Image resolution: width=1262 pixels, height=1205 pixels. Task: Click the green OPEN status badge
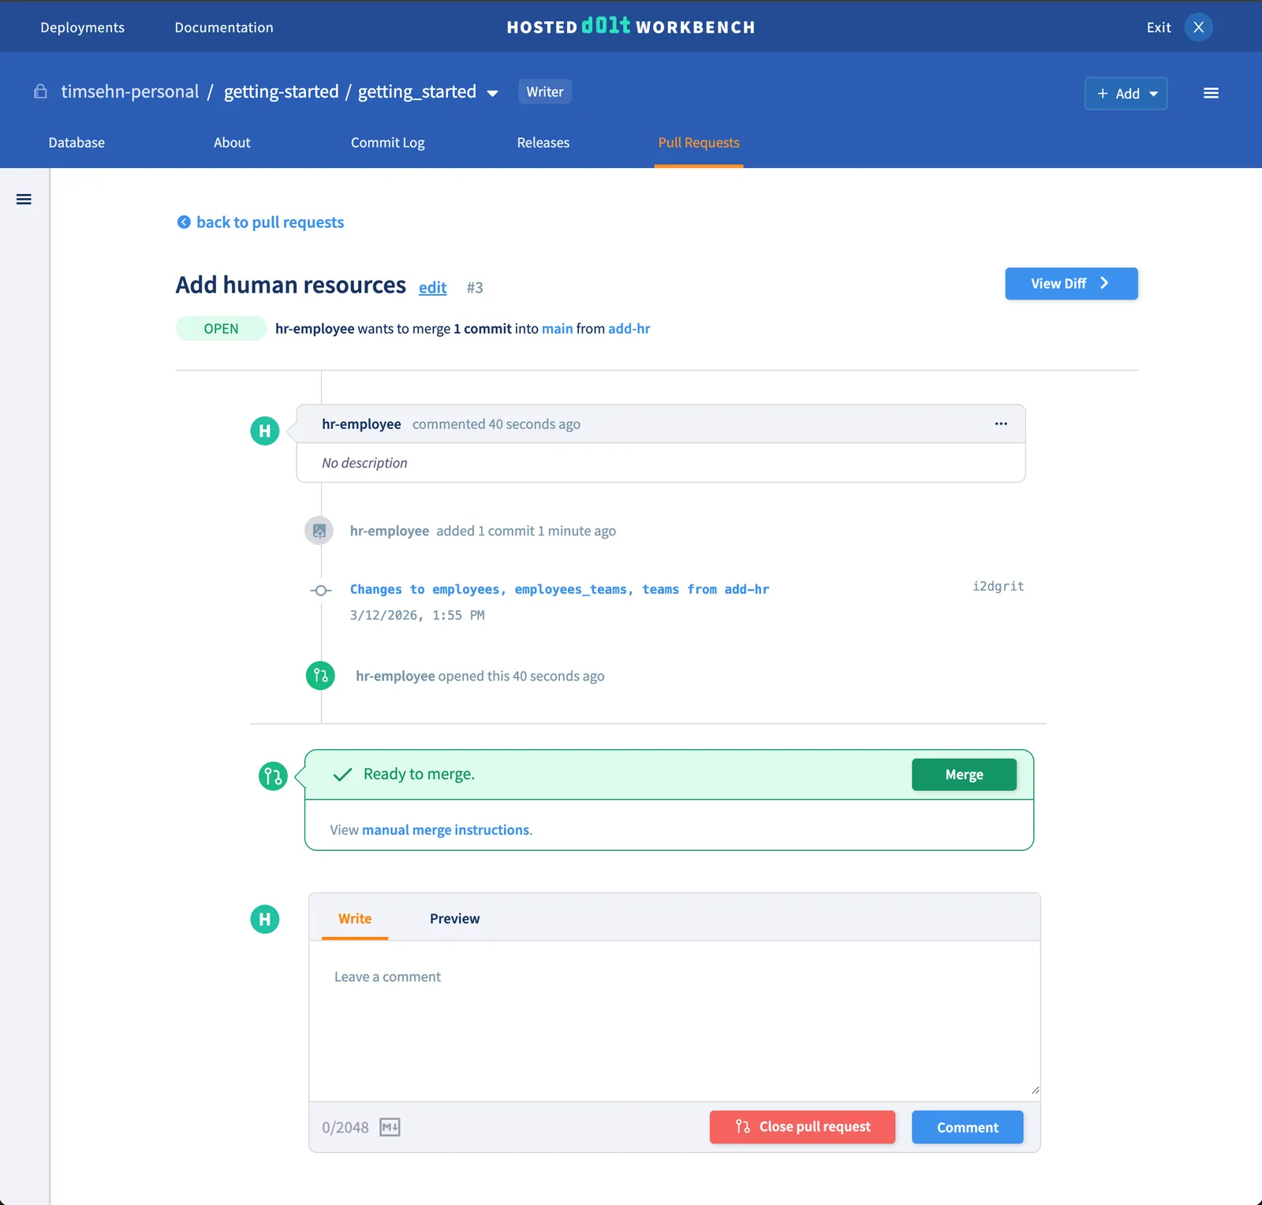(221, 328)
